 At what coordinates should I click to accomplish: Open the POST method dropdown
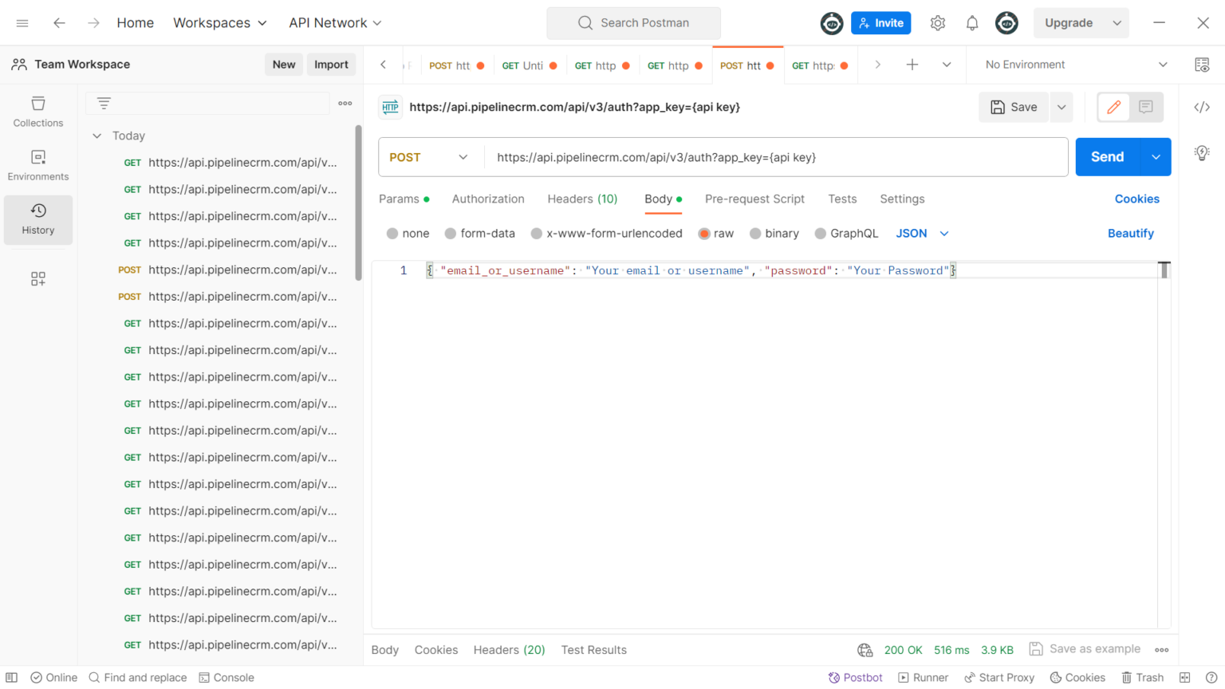tap(429, 157)
